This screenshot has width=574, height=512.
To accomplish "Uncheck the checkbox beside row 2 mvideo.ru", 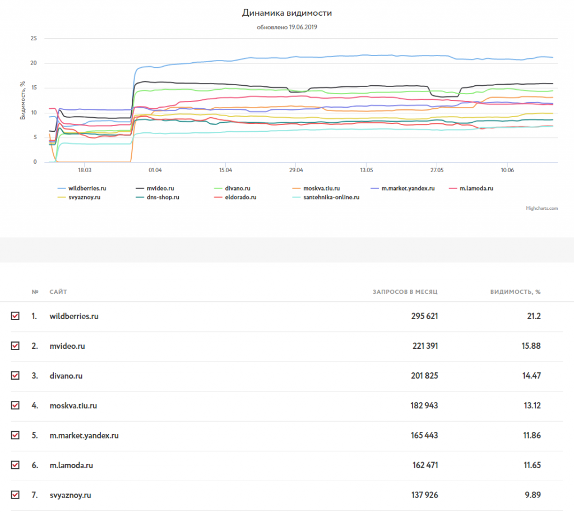I will click(15, 346).
